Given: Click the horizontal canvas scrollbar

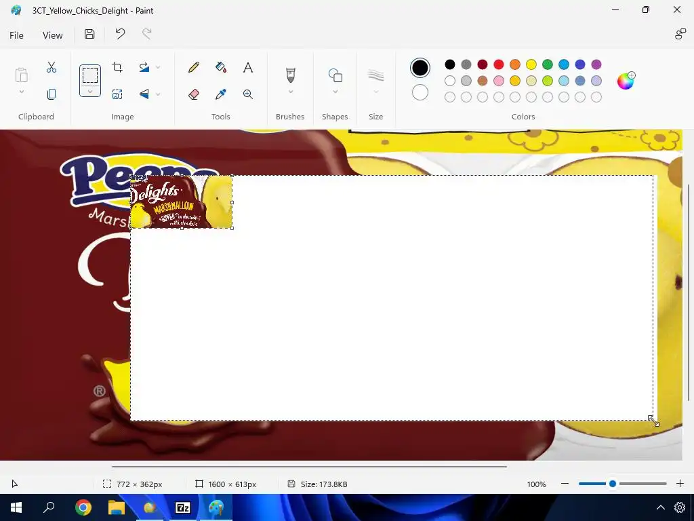Looking at the screenshot, I should point(309,466).
